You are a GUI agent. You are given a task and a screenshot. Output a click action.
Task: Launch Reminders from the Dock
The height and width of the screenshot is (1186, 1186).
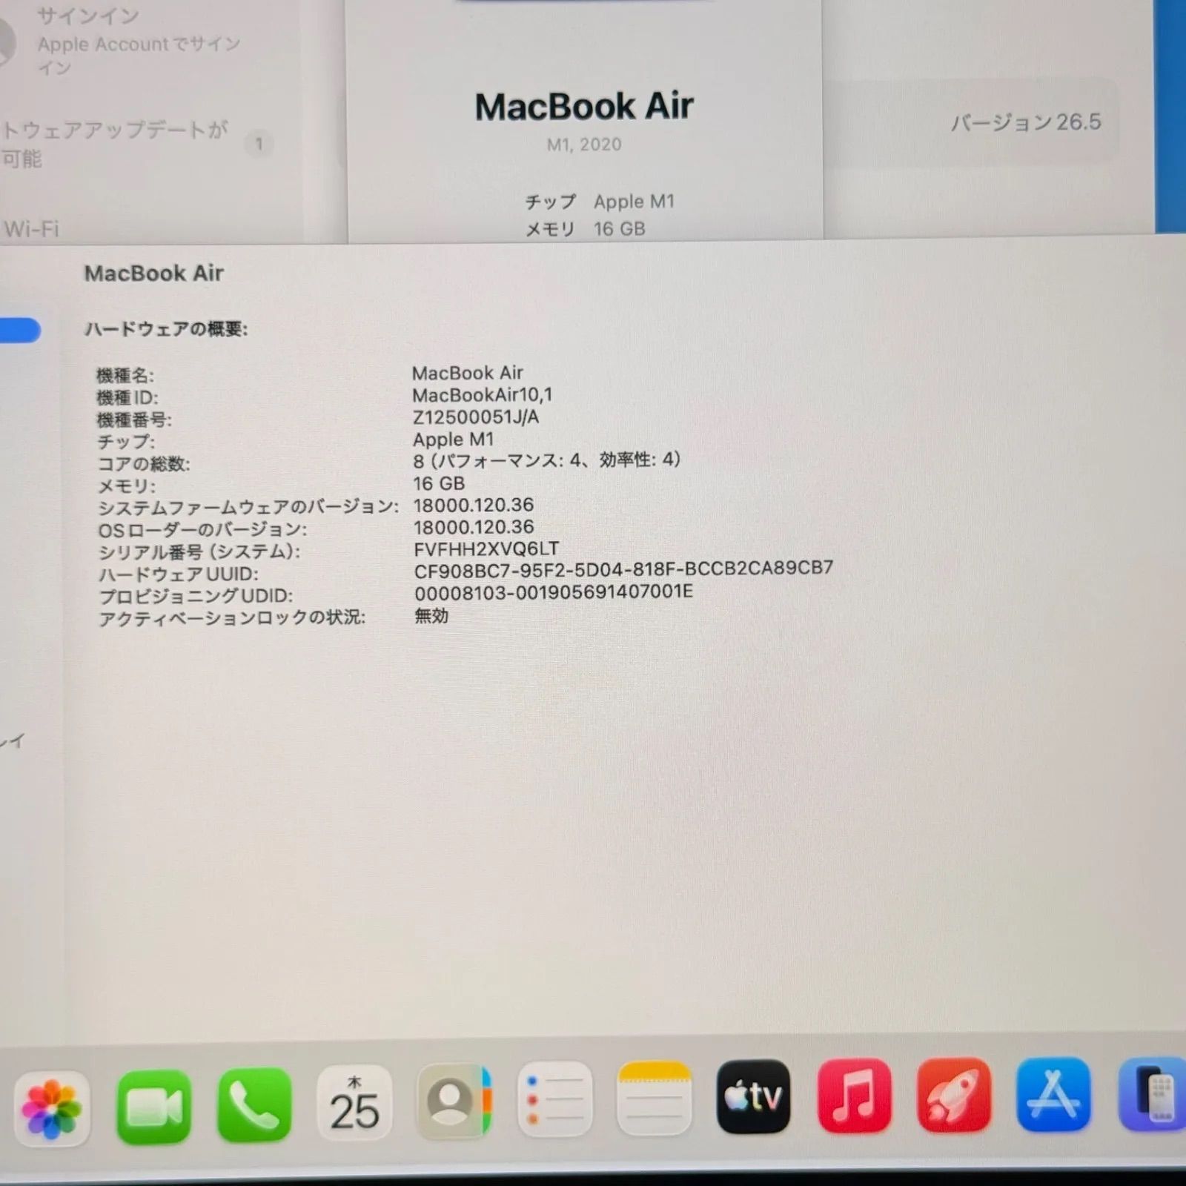click(554, 1099)
